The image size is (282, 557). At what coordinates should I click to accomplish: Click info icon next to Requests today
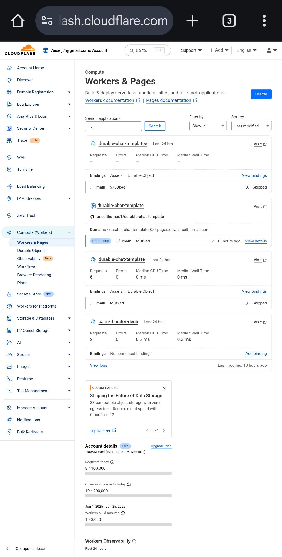coord(112,462)
